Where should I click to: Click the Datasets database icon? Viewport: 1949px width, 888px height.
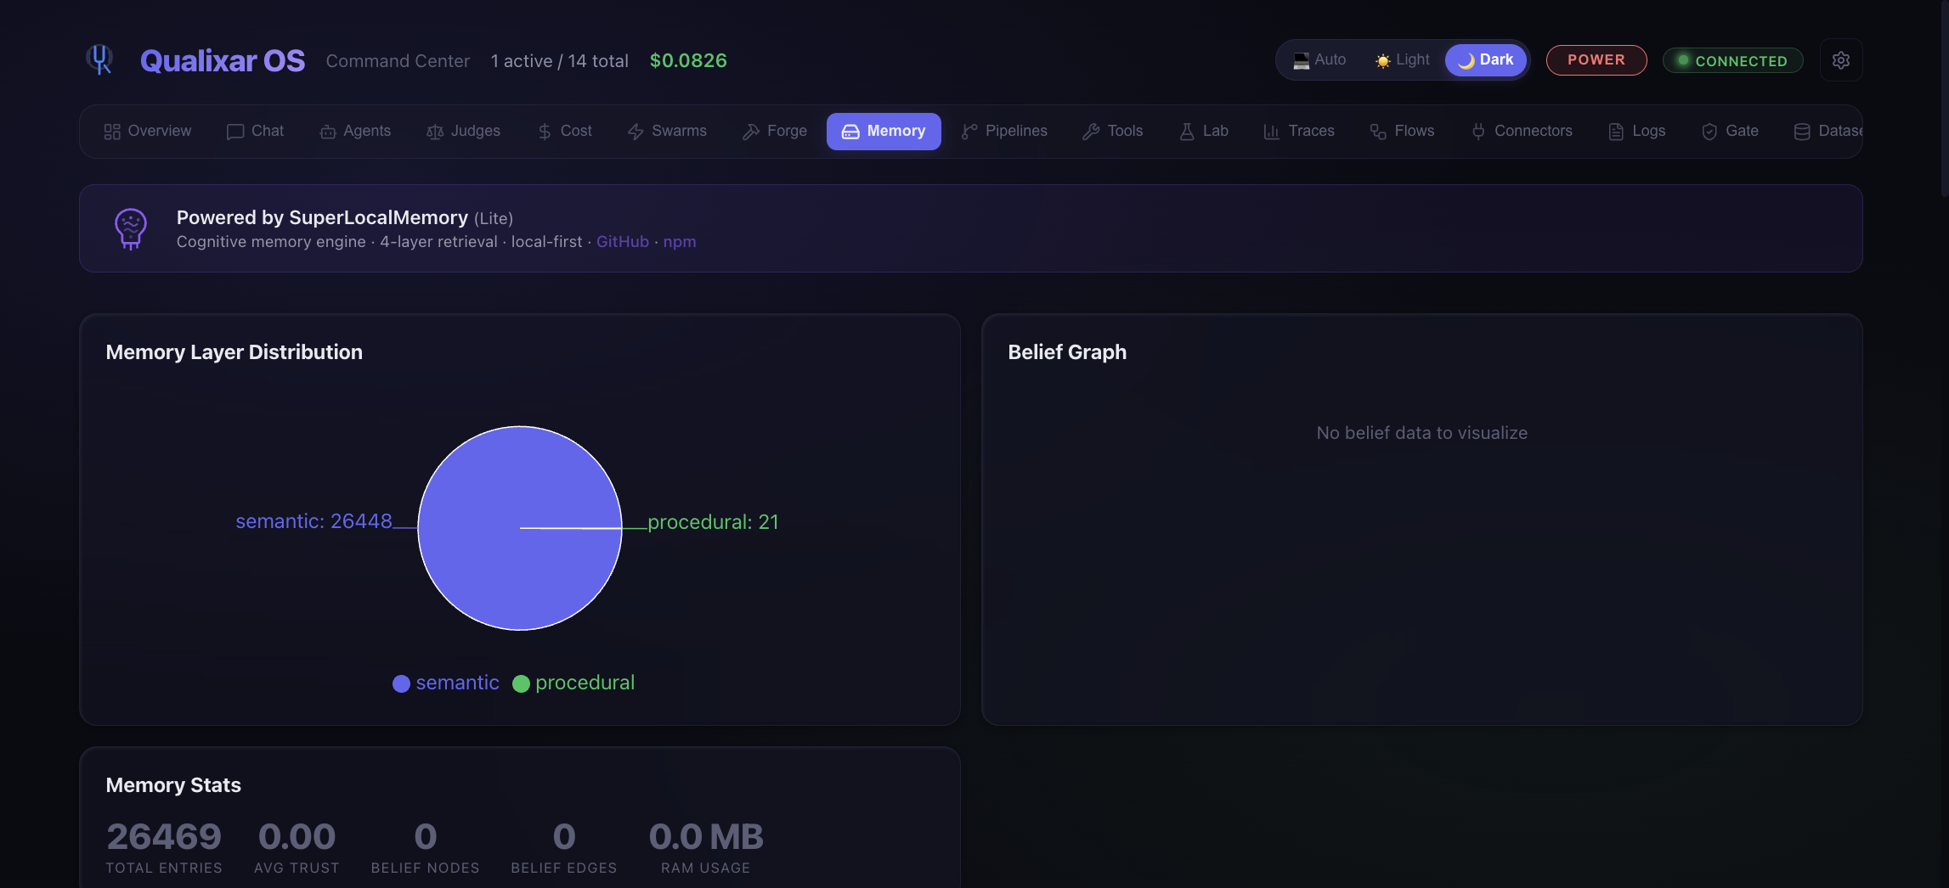(1802, 132)
